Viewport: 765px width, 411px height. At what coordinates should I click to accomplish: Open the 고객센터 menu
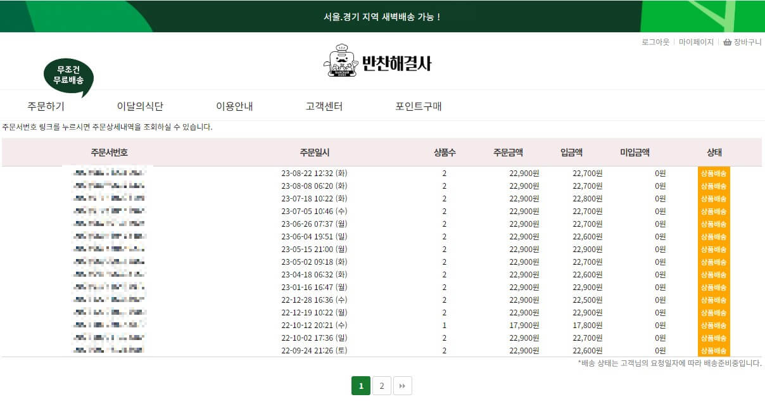point(324,106)
